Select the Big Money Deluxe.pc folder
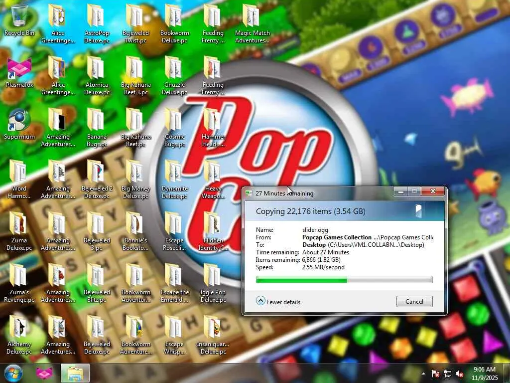Screen dimensions: 510x383 point(135,179)
